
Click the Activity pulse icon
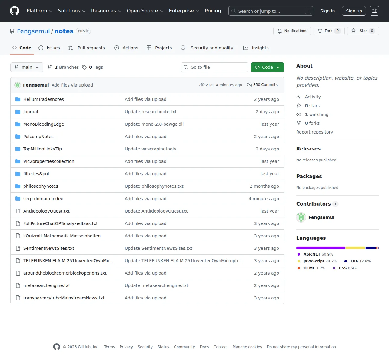point(299,97)
